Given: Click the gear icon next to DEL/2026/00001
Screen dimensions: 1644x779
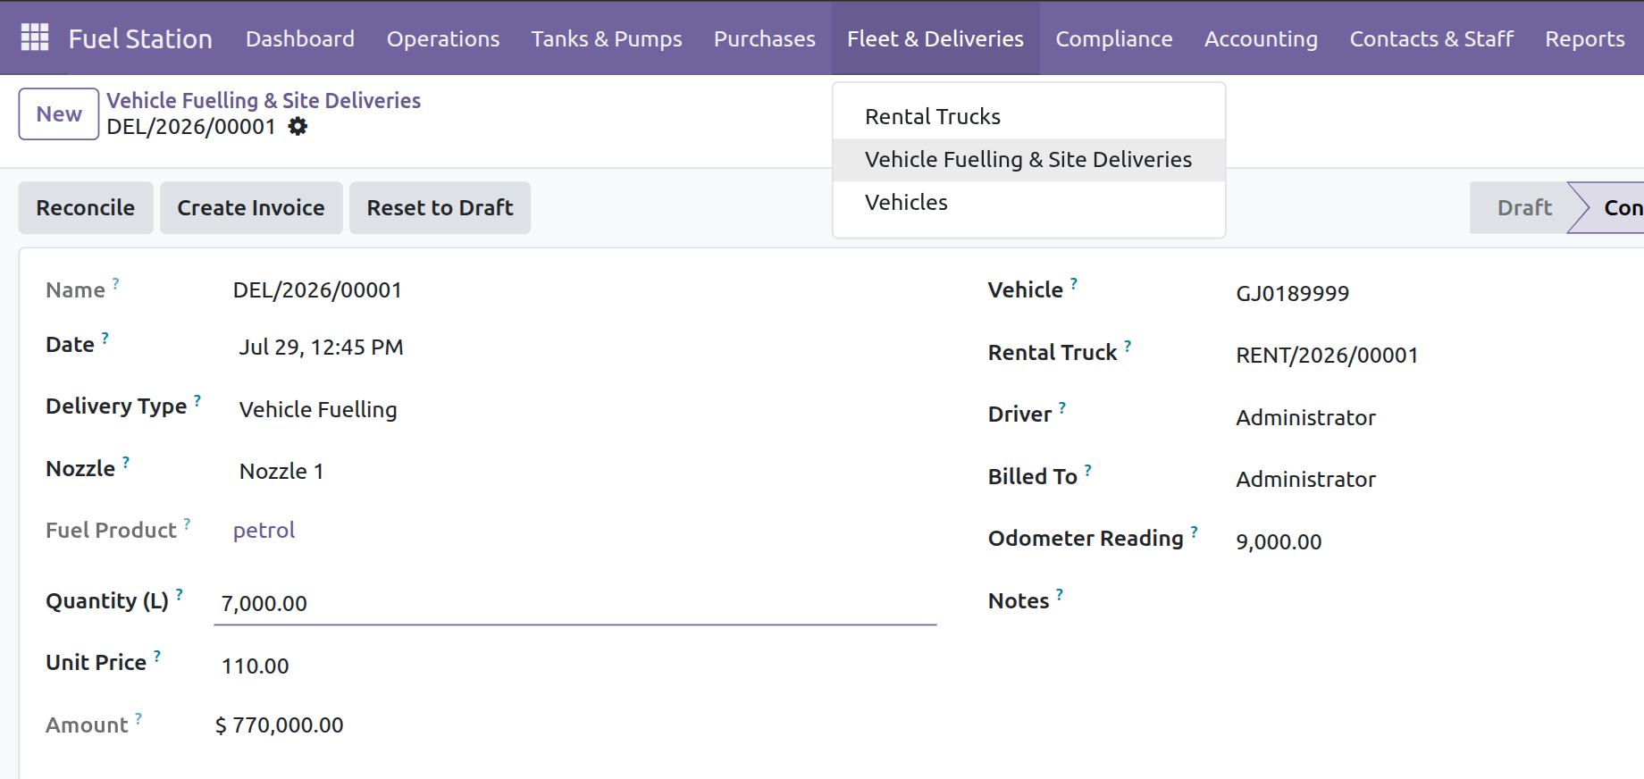Looking at the screenshot, I should click(298, 127).
